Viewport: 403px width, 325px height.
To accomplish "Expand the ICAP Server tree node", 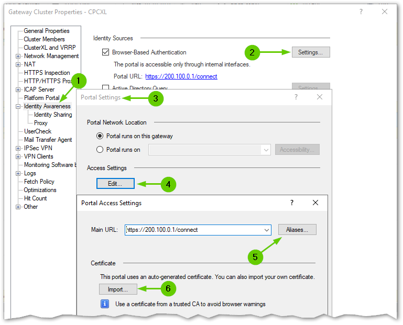I will click(x=18, y=89).
